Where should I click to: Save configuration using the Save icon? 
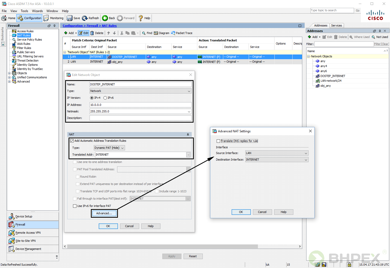[x=73, y=18]
